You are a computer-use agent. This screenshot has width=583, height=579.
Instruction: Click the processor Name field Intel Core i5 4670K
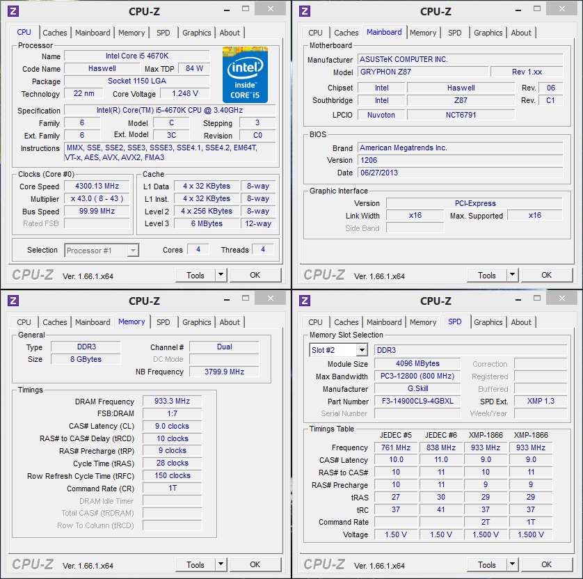click(x=137, y=56)
